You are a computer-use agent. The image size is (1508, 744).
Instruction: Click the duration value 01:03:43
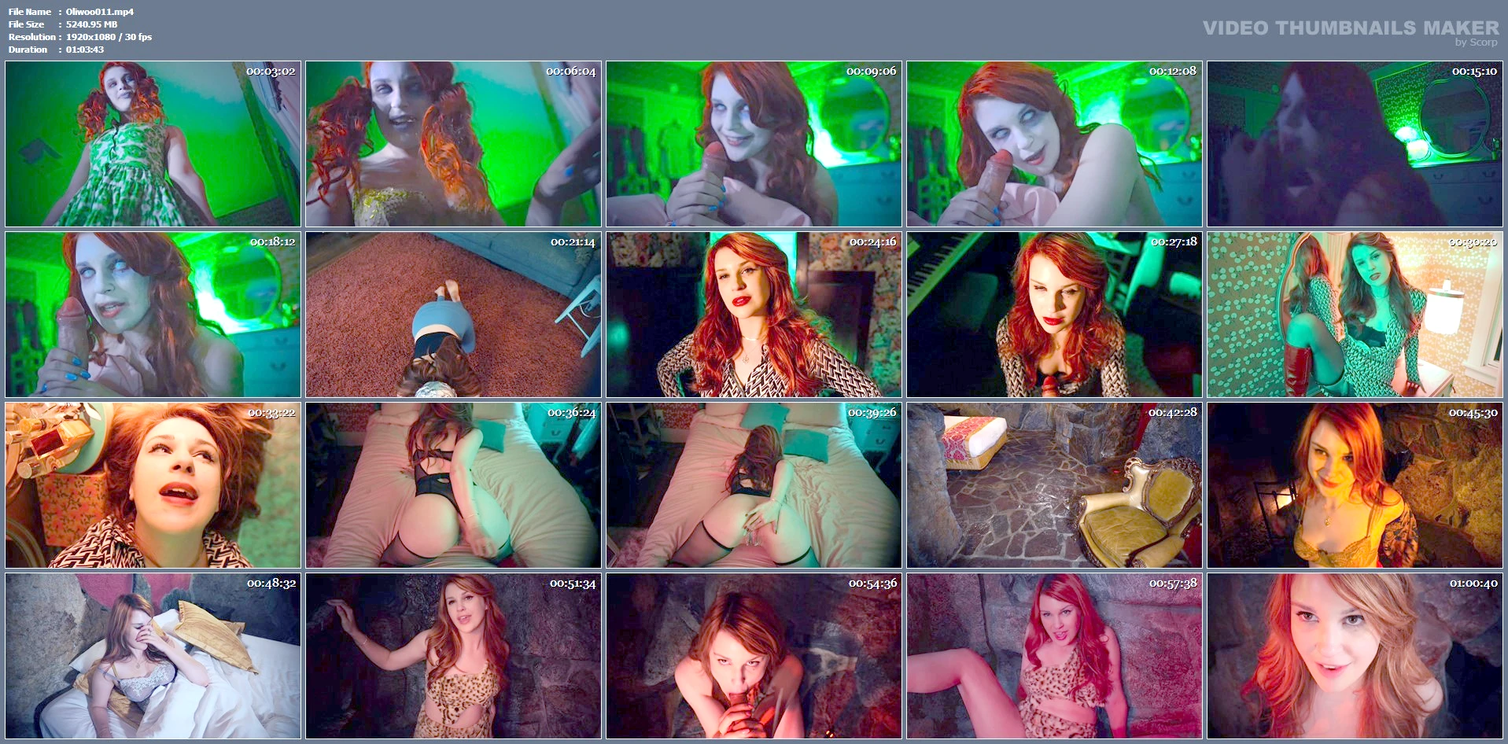pyautogui.click(x=85, y=50)
